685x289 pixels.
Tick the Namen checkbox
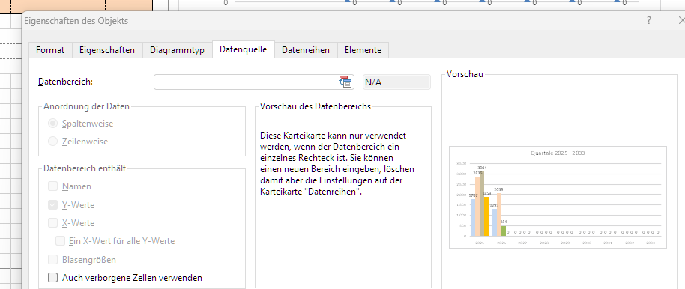[53, 186]
